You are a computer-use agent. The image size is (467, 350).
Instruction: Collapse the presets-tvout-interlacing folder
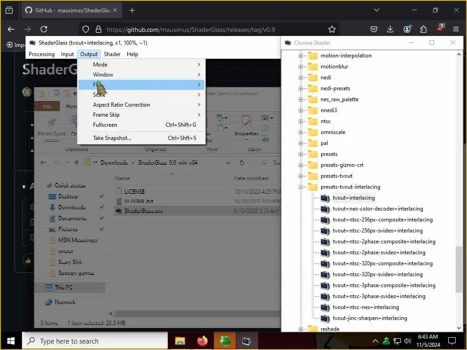click(x=301, y=187)
